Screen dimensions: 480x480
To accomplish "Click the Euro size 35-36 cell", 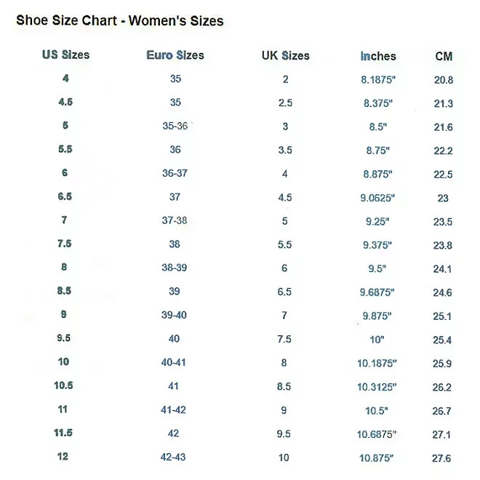I will click(x=175, y=126).
